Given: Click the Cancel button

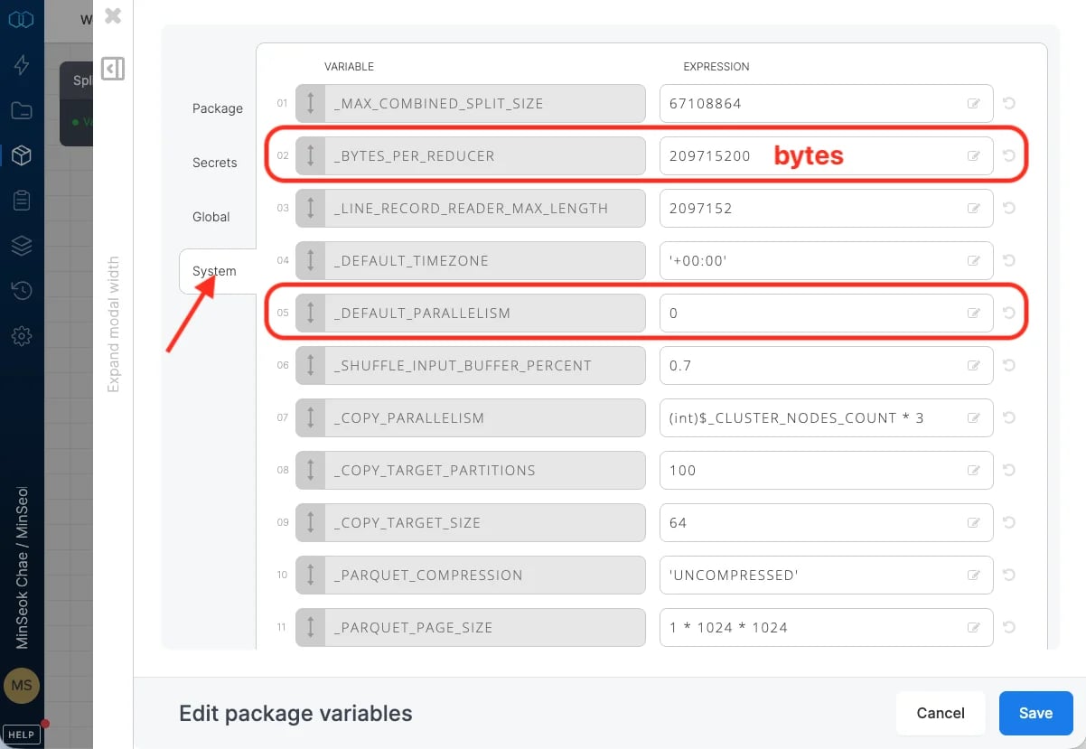Looking at the screenshot, I should tap(941, 713).
